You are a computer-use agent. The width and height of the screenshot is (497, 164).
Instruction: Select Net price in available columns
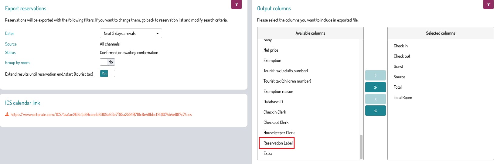[x=271, y=50]
